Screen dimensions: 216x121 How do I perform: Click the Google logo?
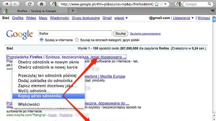point(20,35)
